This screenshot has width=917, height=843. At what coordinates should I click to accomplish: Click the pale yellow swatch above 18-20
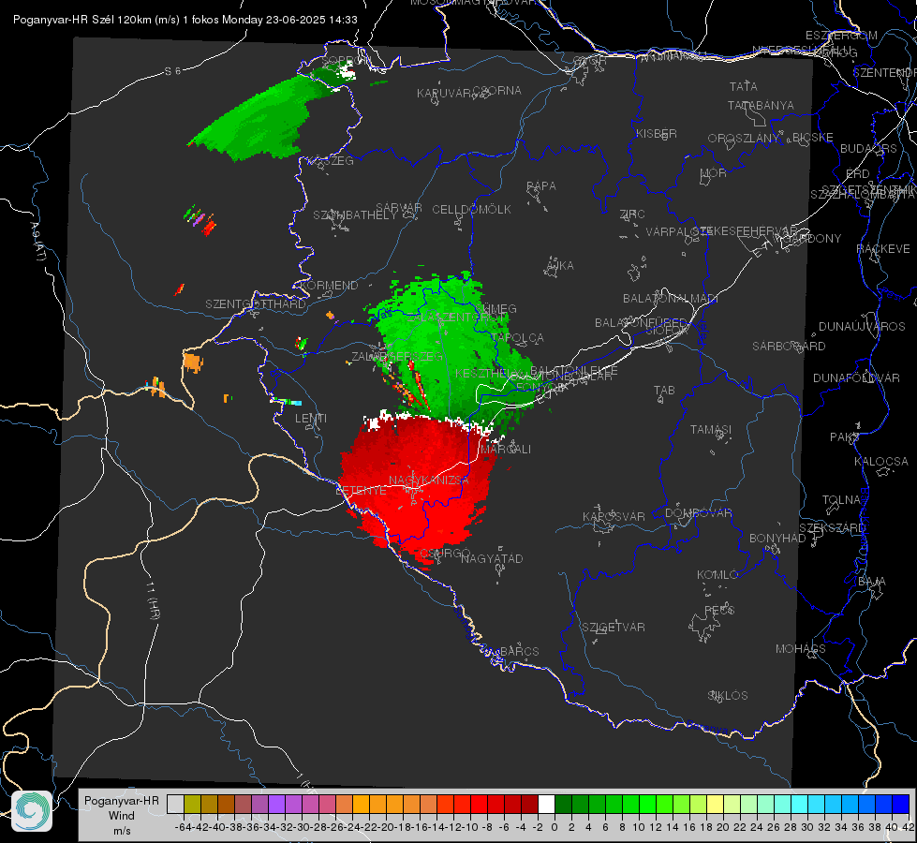716,804
